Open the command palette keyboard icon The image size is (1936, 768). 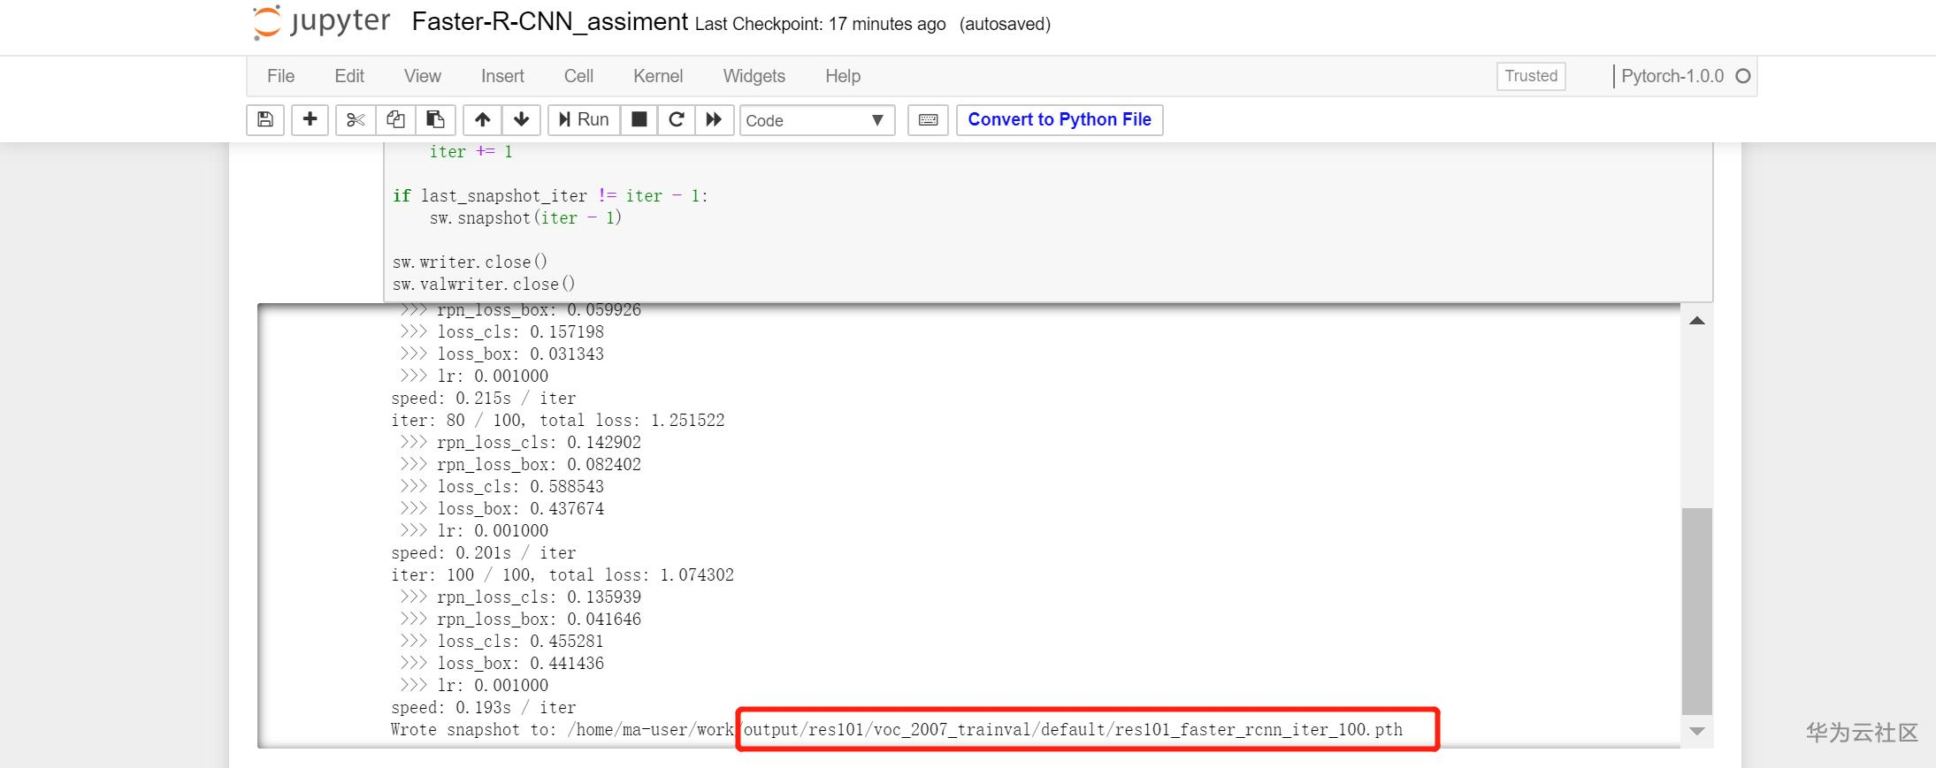tap(928, 119)
